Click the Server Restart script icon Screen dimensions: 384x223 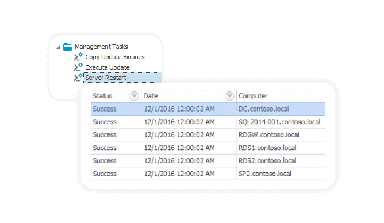pyautogui.click(x=78, y=78)
